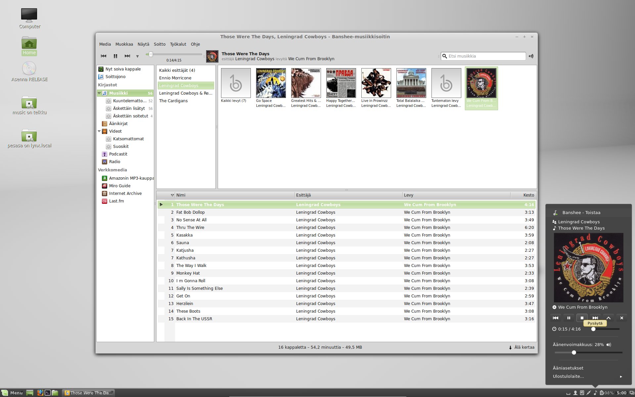Sort tracks by Kesto column header
This screenshot has width=635, height=397.
coord(523,195)
